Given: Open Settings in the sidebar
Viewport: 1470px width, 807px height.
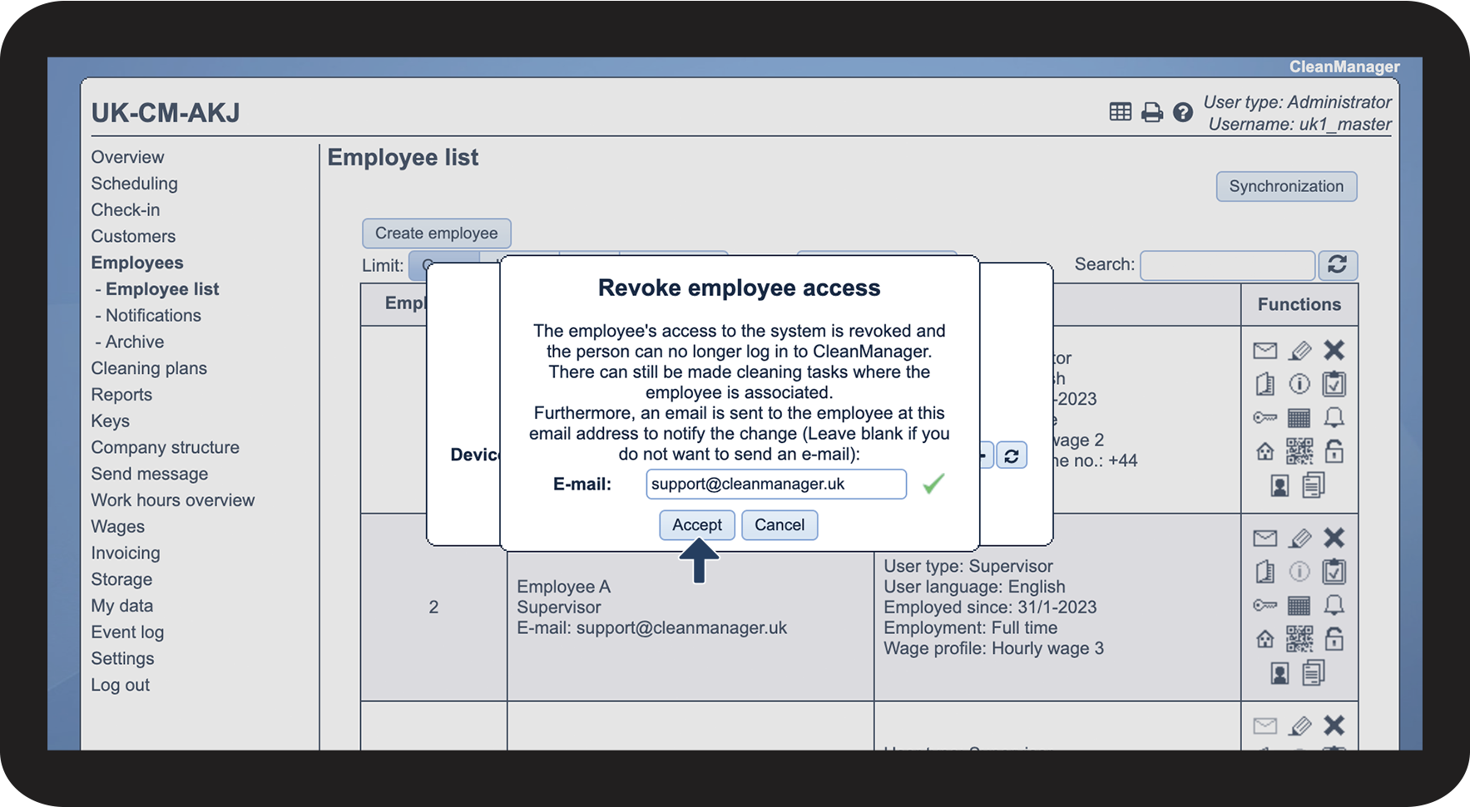Looking at the screenshot, I should [x=122, y=659].
